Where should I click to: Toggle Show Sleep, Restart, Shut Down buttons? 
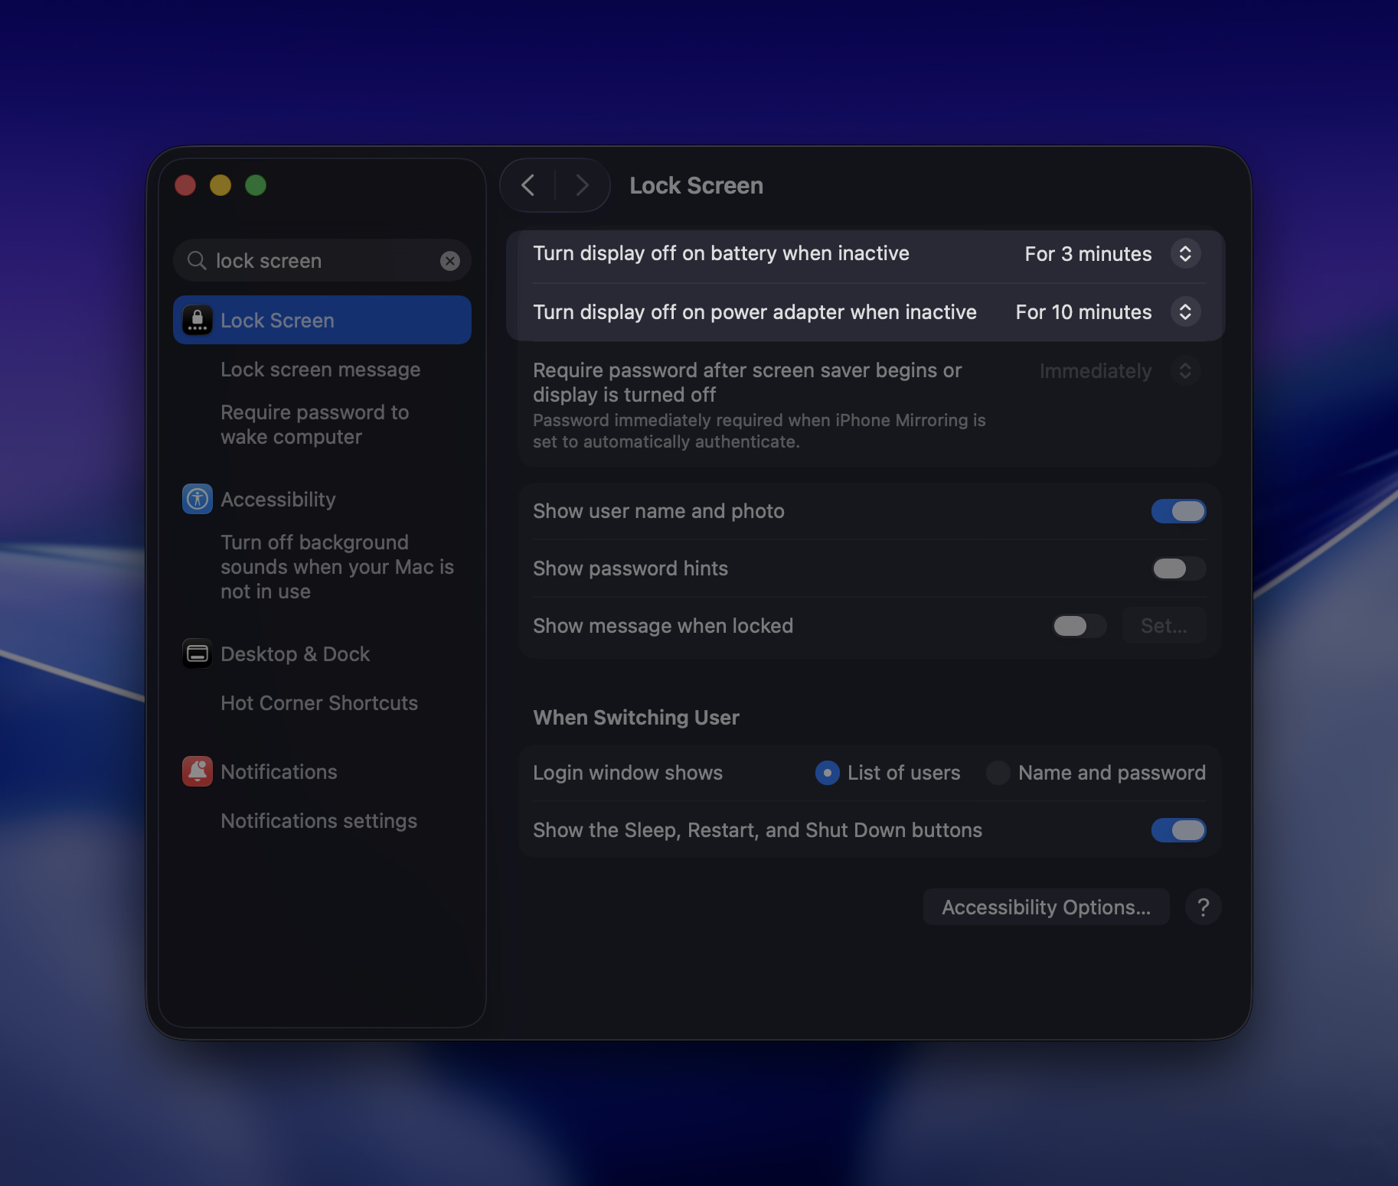(1178, 830)
